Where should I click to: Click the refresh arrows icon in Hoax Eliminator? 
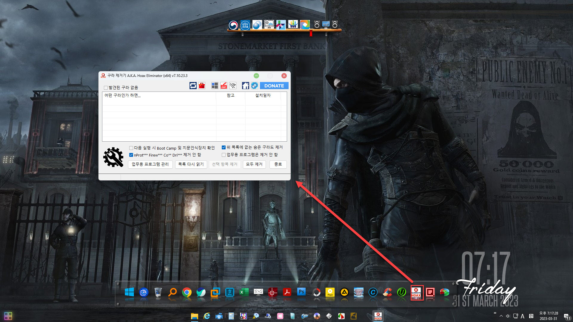193,86
